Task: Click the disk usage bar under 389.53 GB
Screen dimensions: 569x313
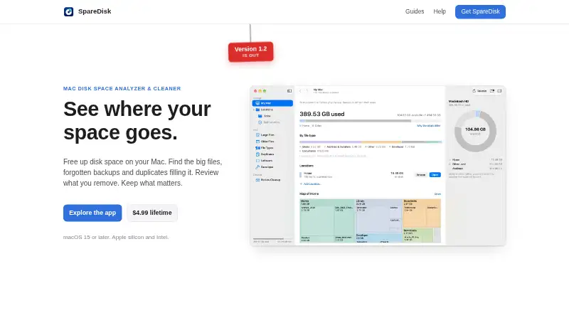Action: (x=370, y=120)
